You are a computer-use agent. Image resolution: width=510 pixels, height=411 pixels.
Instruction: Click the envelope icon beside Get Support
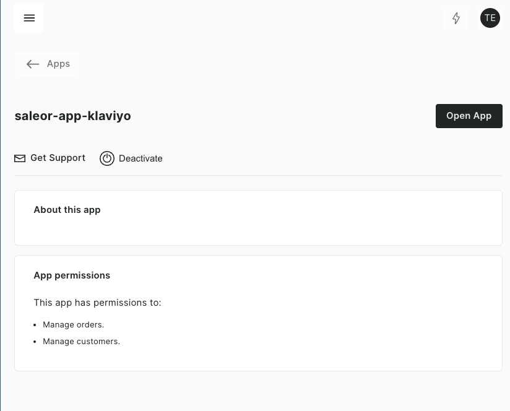pos(20,158)
